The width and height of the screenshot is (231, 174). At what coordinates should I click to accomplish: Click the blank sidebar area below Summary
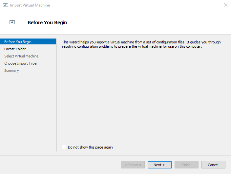pos(28,111)
